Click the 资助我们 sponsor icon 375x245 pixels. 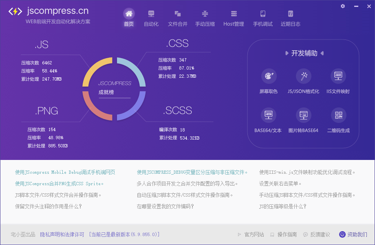point(342,234)
